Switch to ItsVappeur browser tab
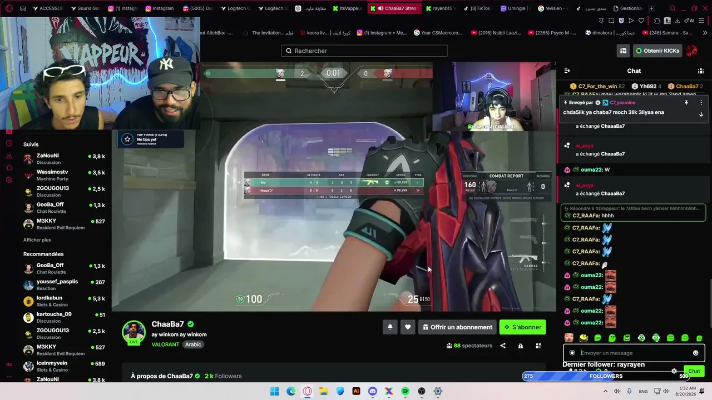This screenshot has height=400, width=712. [348, 8]
